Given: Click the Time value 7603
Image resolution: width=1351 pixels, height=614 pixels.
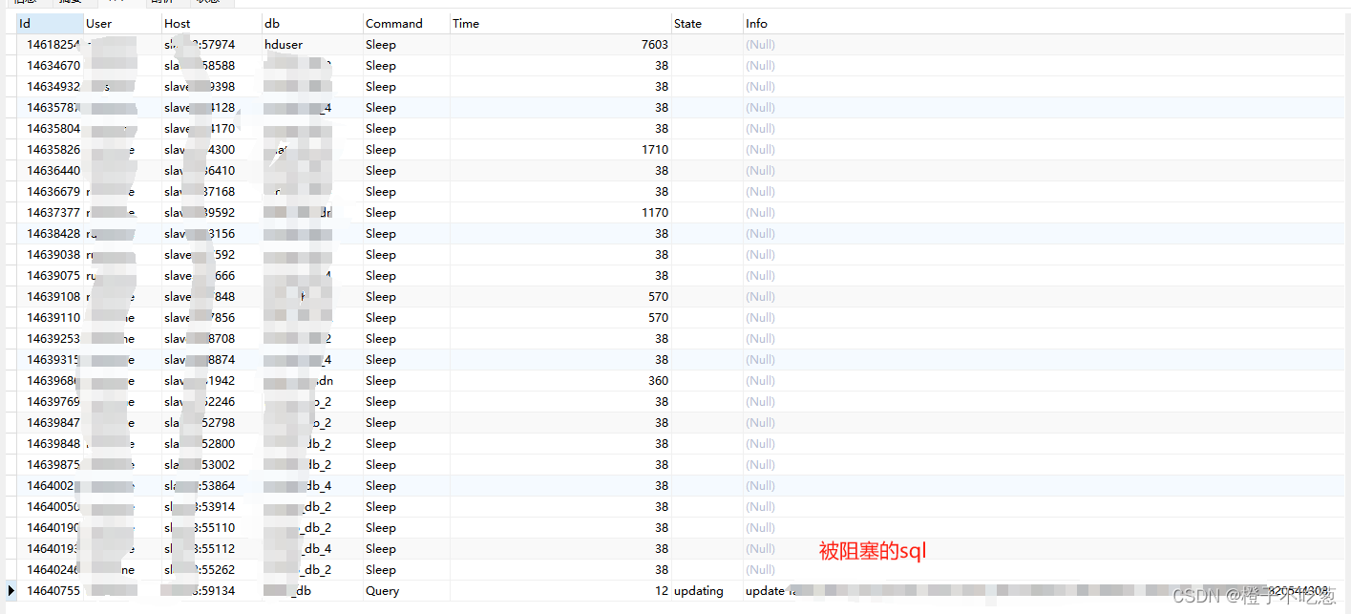Looking at the screenshot, I should click(655, 45).
